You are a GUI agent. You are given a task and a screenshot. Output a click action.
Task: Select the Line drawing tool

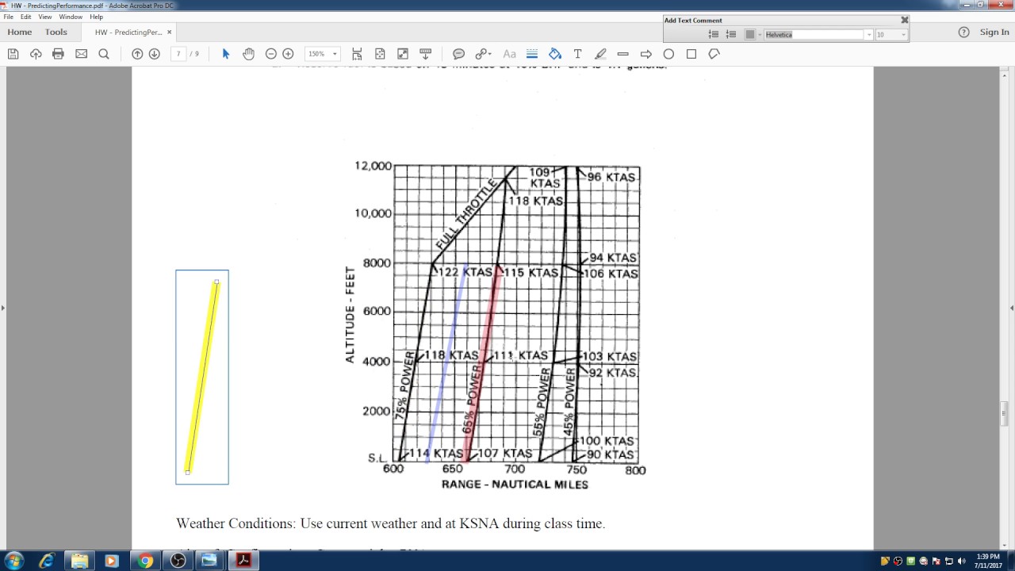pos(623,54)
